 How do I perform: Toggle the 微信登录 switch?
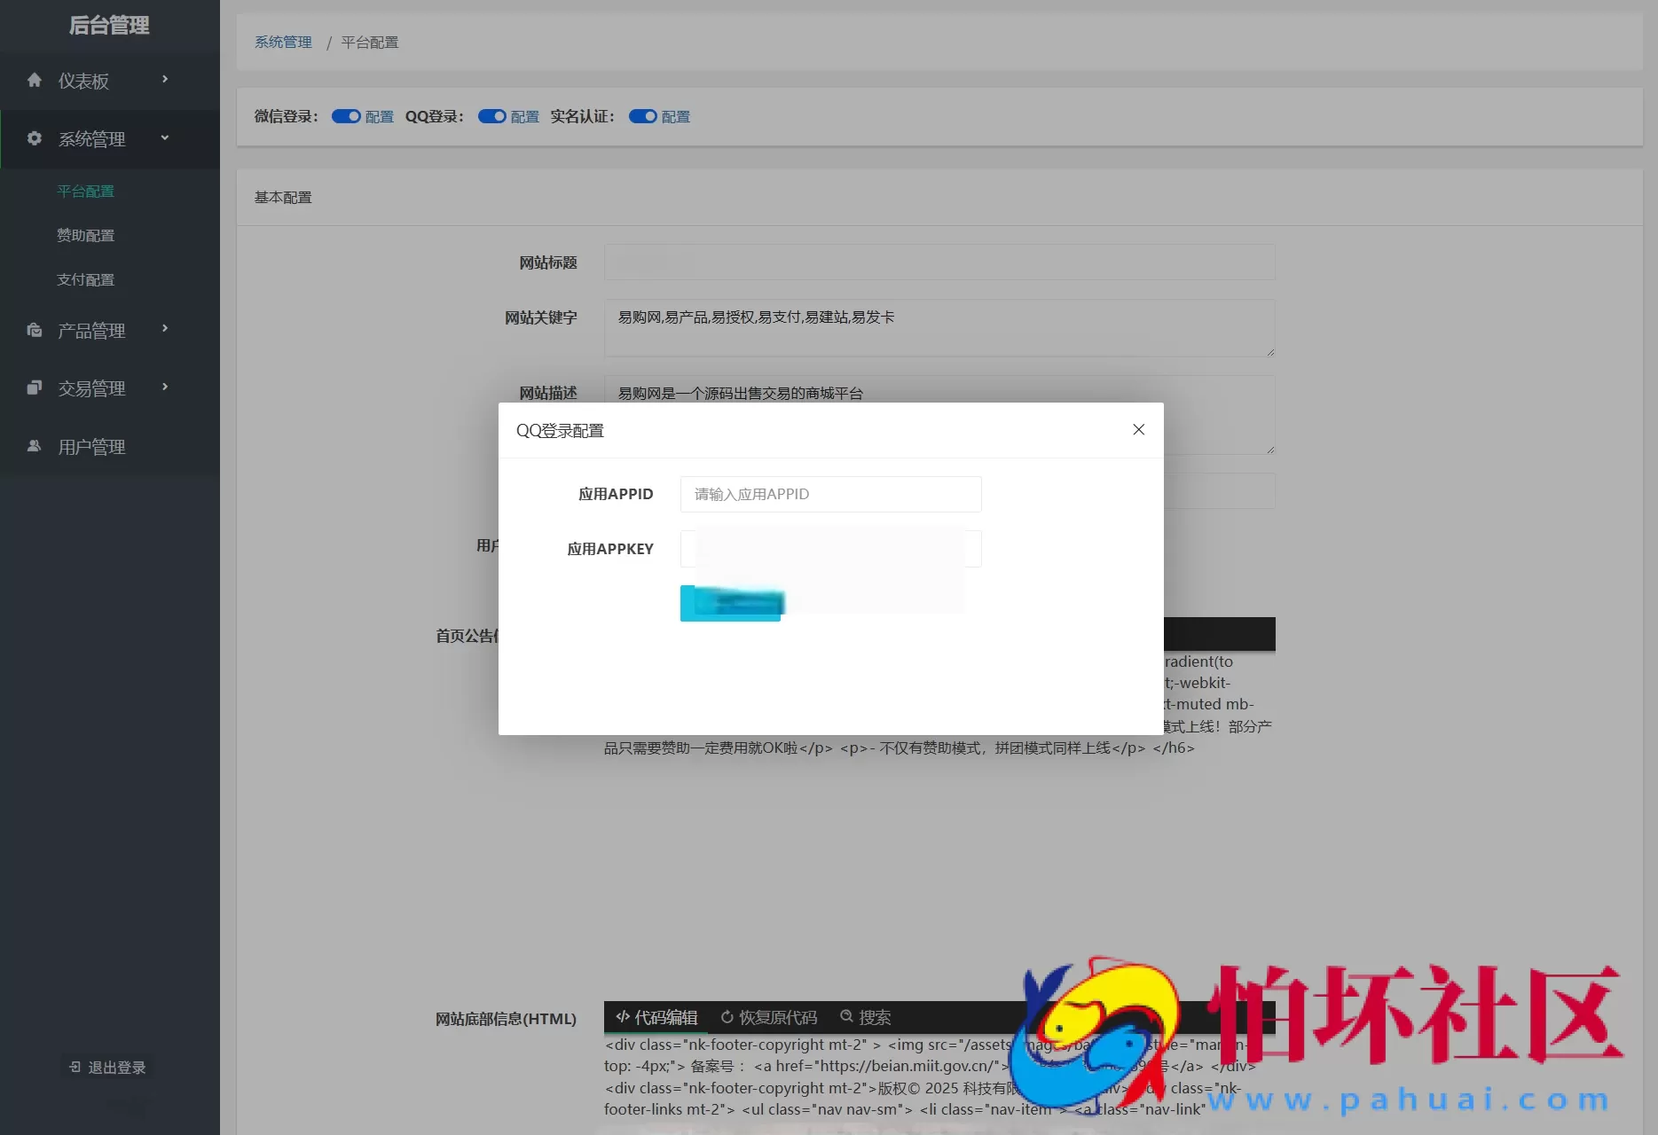coord(346,116)
